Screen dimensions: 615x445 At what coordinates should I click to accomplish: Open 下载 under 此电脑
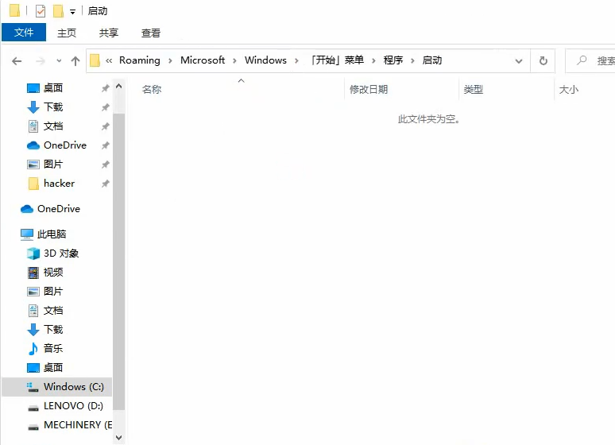point(53,329)
